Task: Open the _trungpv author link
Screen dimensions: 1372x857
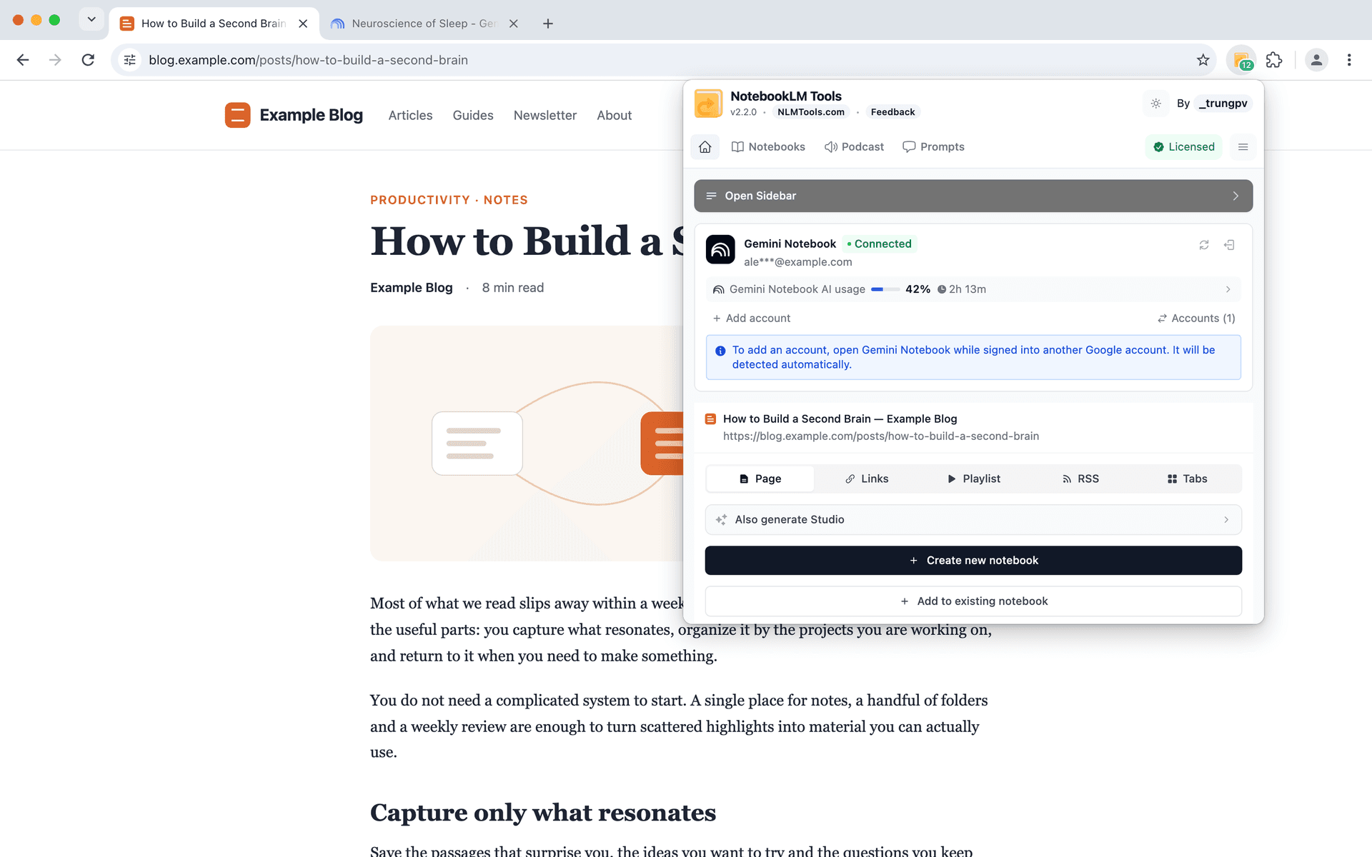Action: pyautogui.click(x=1223, y=104)
